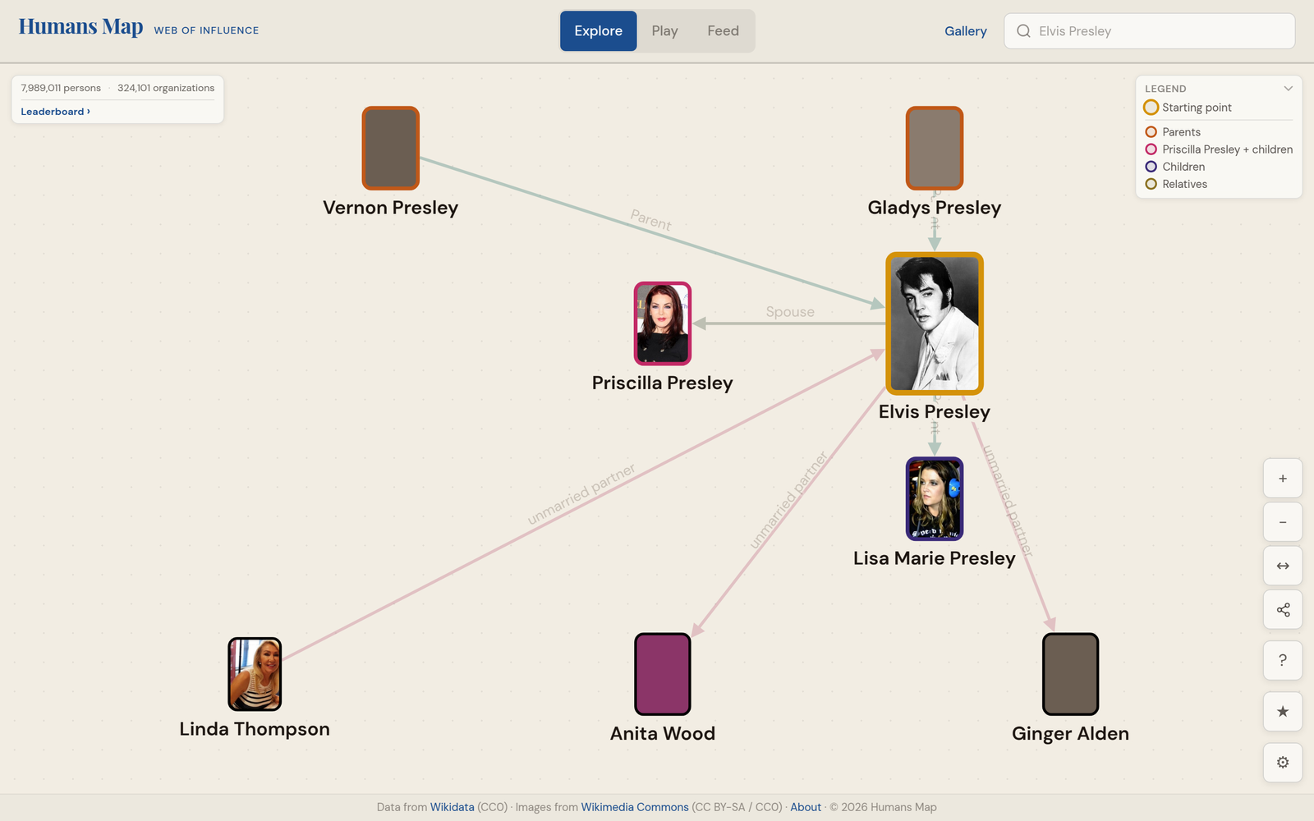Open the About footer link
The height and width of the screenshot is (821, 1314).
(806, 807)
